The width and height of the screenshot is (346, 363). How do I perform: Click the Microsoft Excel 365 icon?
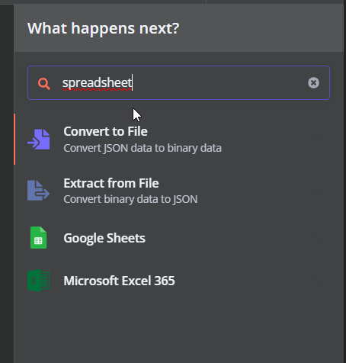point(39,281)
